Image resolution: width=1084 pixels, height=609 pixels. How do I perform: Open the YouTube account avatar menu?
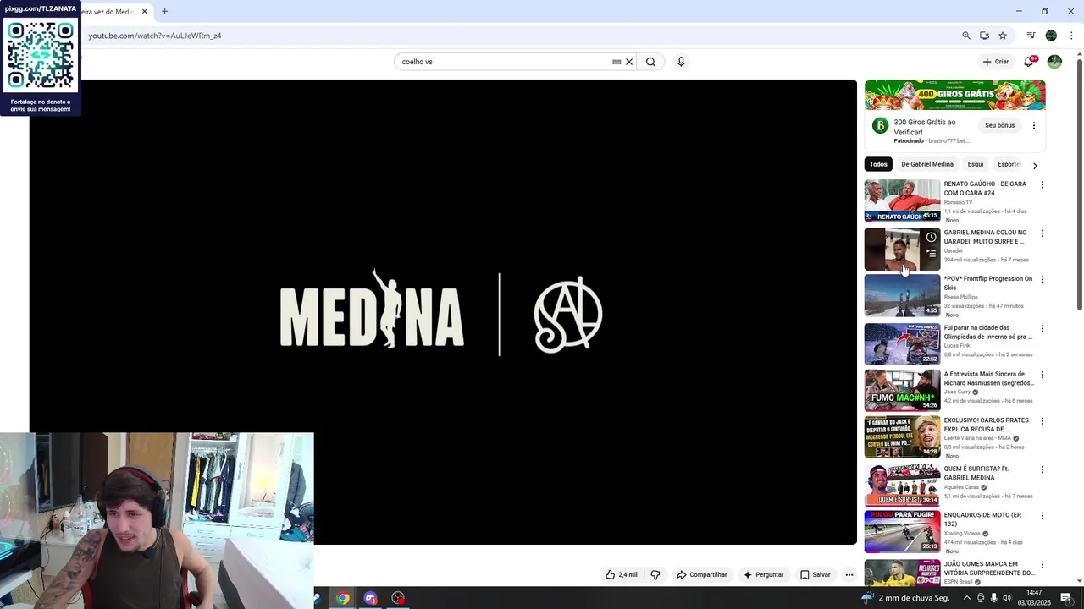pyautogui.click(x=1054, y=62)
